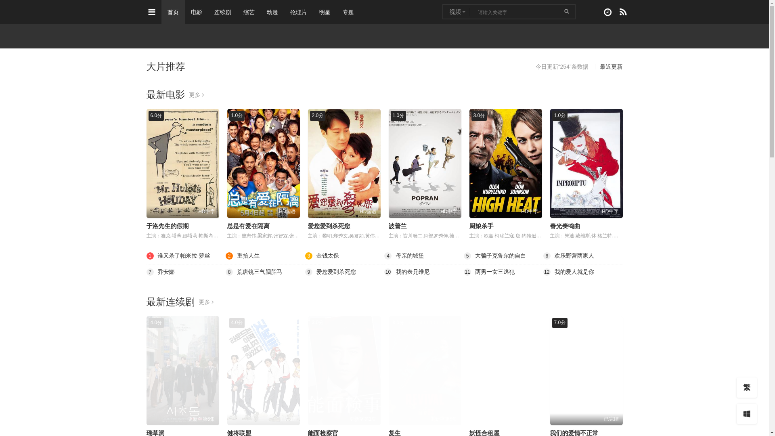Open ranked item 9 爱您爱到杀死您

tap(336, 272)
